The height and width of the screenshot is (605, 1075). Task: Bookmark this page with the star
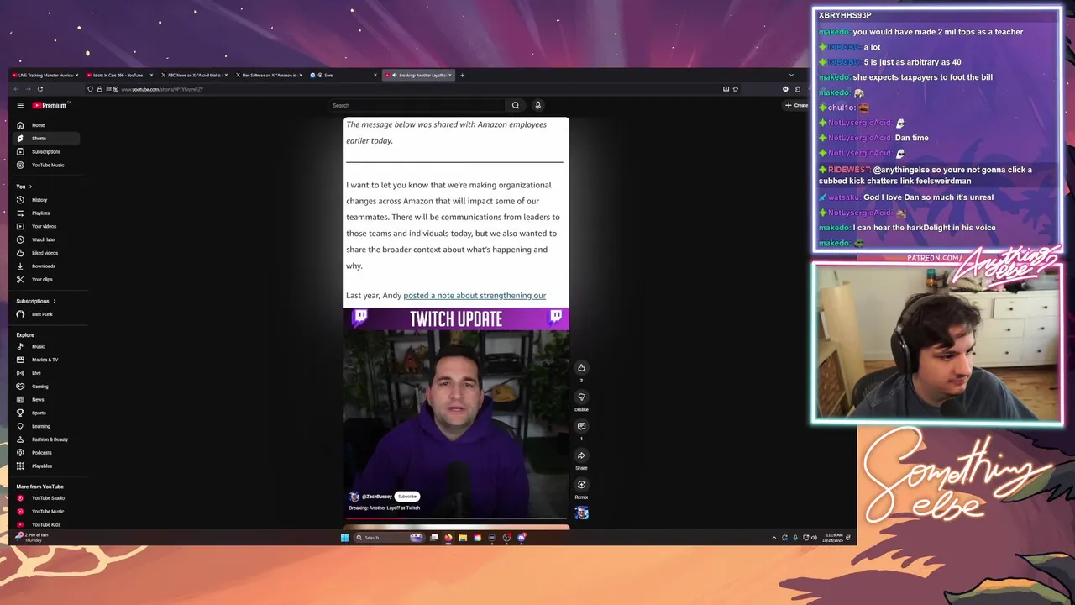pyautogui.click(x=736, y=89)
